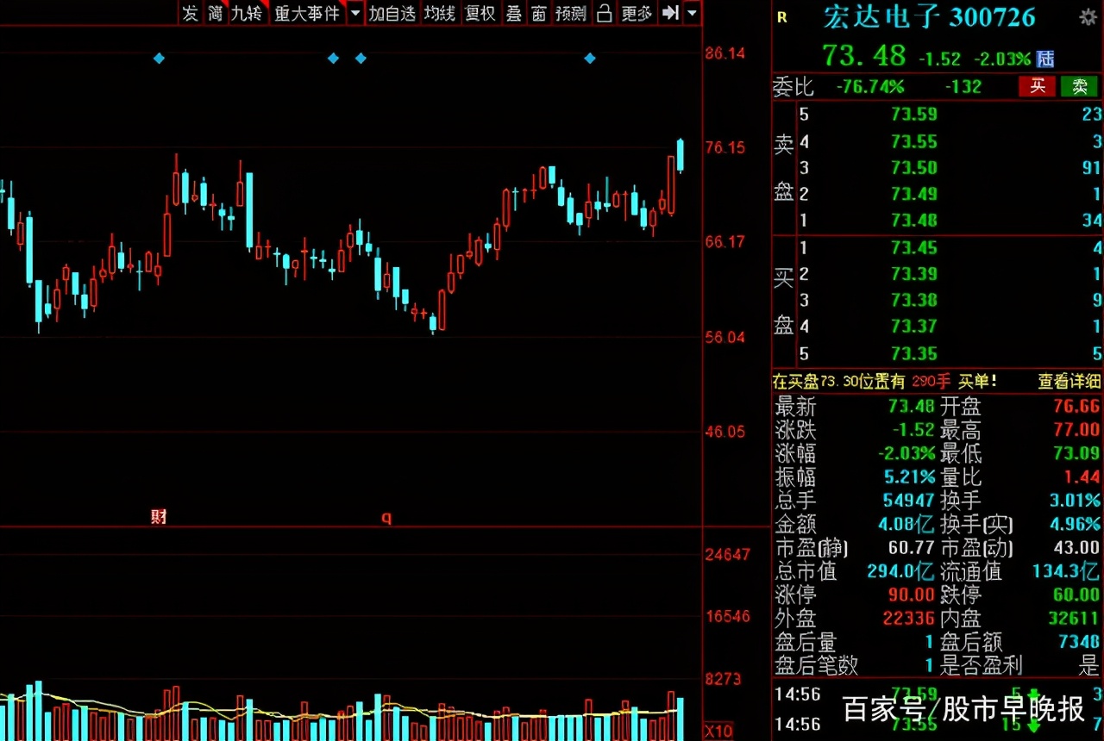Screen dimensions: 1104x741
Task: Toggle the 均线 moving average lines
Action: tap(440, 13)
